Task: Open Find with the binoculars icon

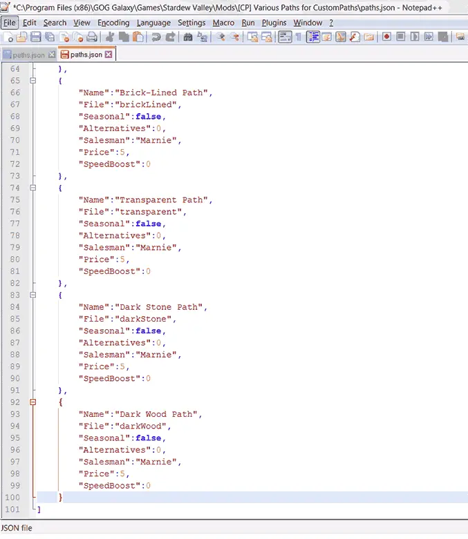Action: click(188, 37)
